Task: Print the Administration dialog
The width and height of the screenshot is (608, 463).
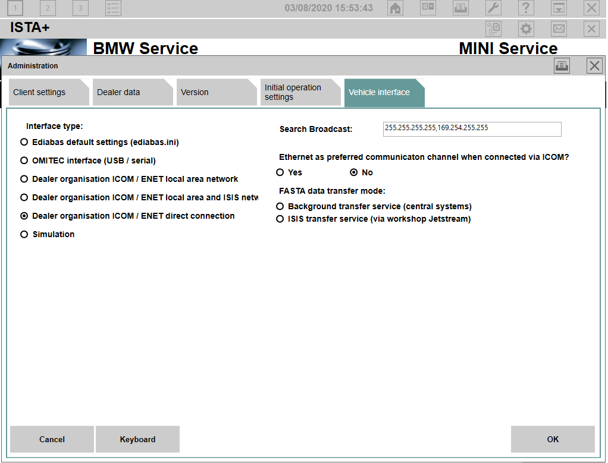Action: click(562, 66)
